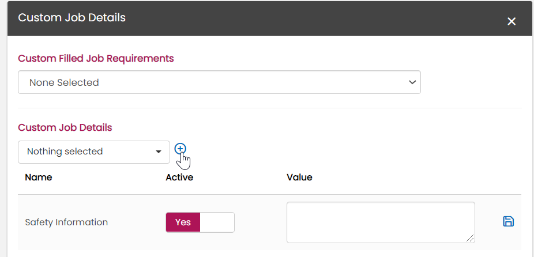This screenshot has height=257, width=534.
Task: Click the plus icon to add detail
Action: click(180, 149)
